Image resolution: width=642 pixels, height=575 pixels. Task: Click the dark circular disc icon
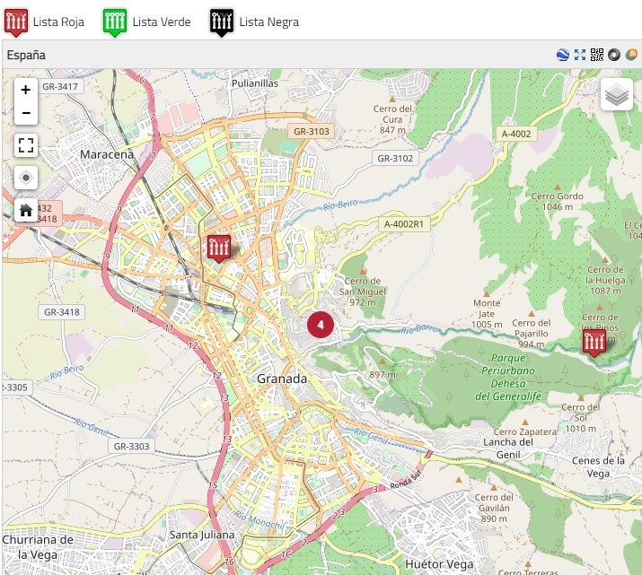[614, 55]
